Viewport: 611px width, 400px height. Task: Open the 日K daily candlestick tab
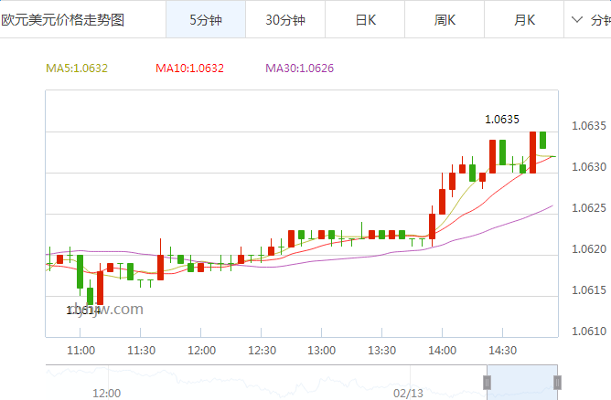pyautogui.click(x=365, y=19)
